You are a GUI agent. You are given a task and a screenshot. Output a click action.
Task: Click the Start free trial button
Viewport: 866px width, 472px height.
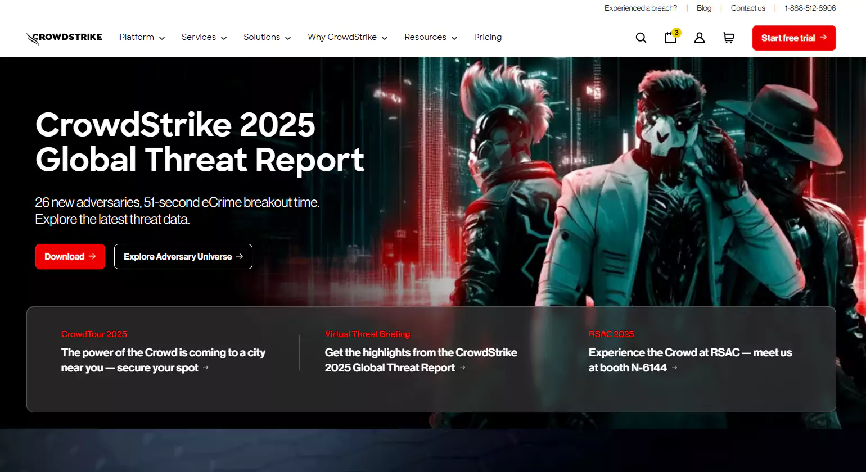pos(793,38)
